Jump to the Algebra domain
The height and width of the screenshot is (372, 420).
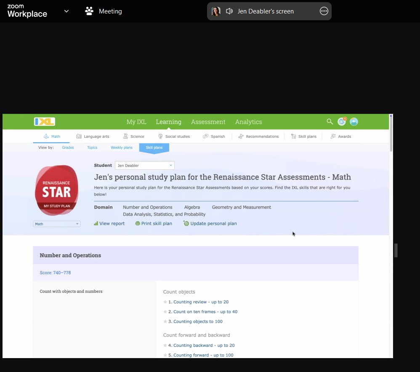(x=192, y=207)
